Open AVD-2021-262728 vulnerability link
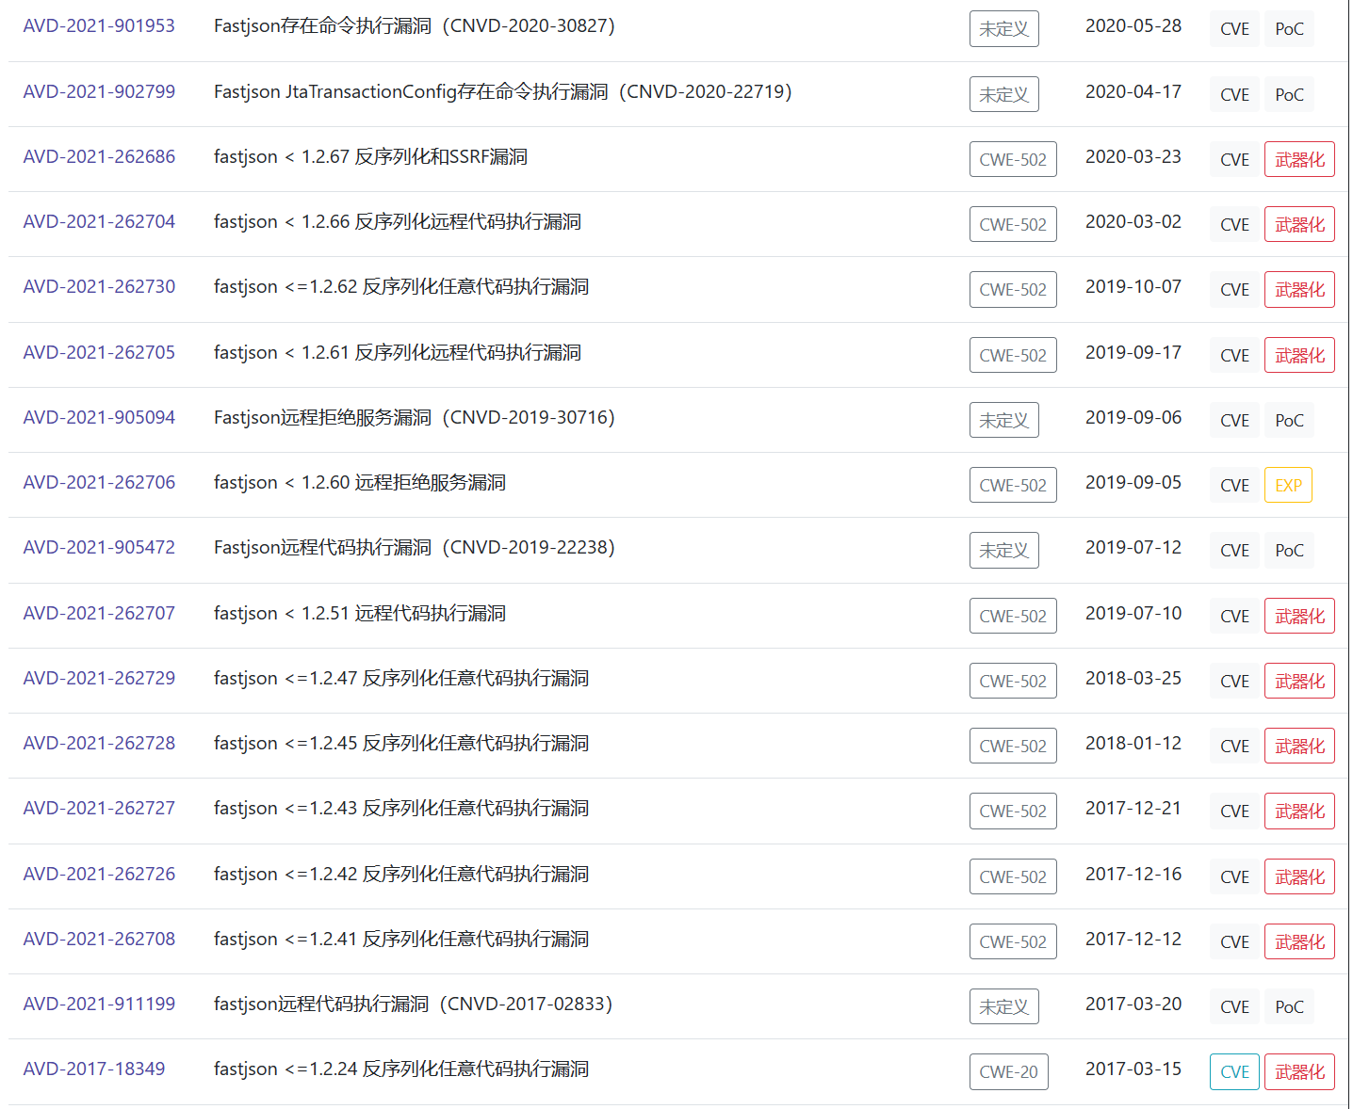This screenshot has width=1353, height=1109. (99, 744)
